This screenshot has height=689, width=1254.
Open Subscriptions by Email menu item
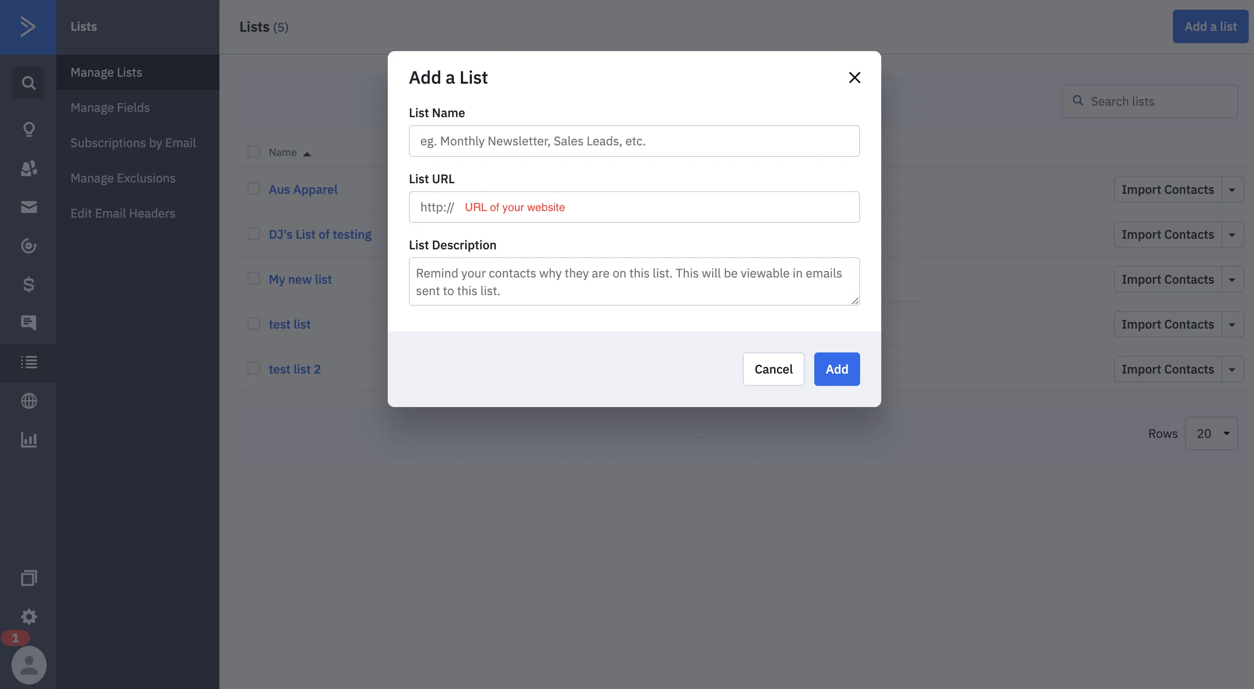[x=133, y=143]
